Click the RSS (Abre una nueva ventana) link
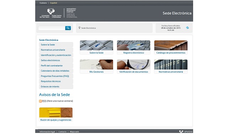This screenshot has height=134, width=239. point(58,101)
